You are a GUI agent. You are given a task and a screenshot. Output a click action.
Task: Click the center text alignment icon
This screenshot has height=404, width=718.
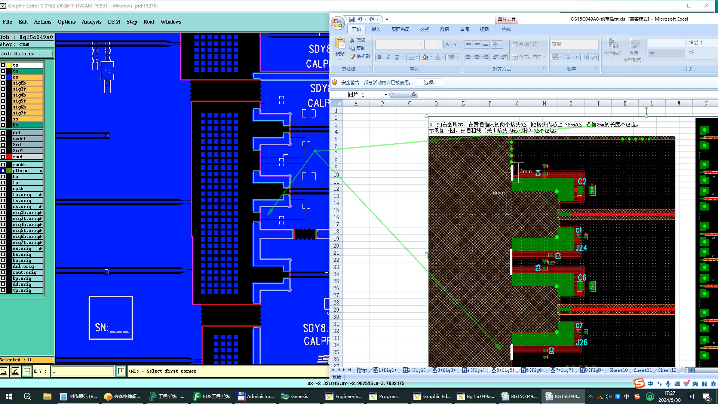[477, 57]
